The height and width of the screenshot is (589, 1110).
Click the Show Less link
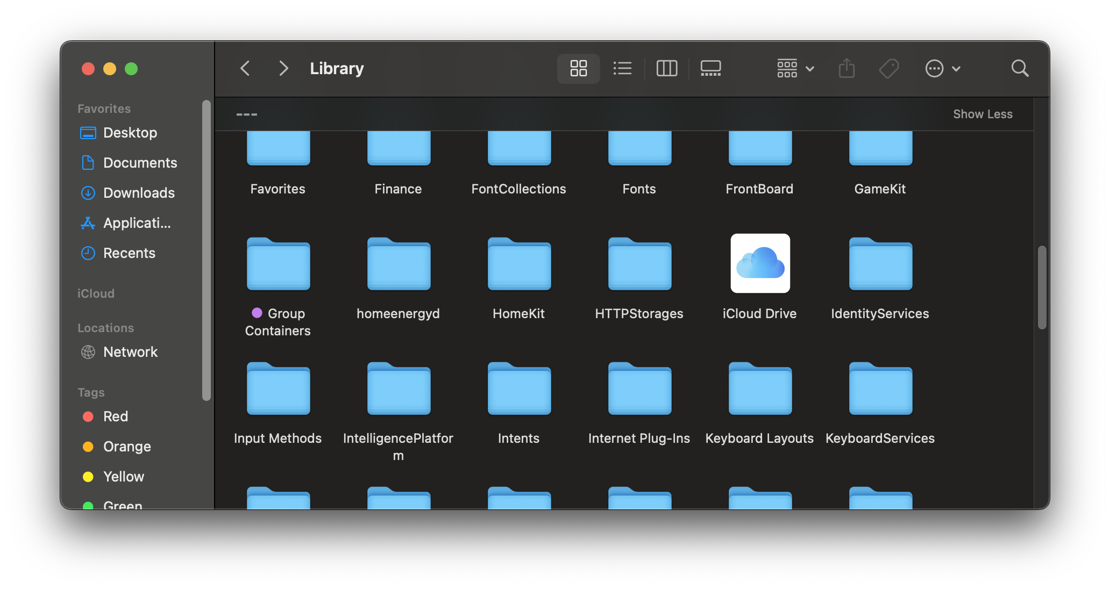pyautogui.click(x=982, y=114)
